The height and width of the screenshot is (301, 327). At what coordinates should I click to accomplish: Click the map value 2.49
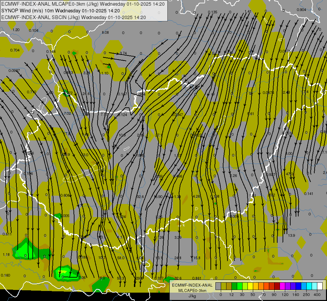pos(286,92)
